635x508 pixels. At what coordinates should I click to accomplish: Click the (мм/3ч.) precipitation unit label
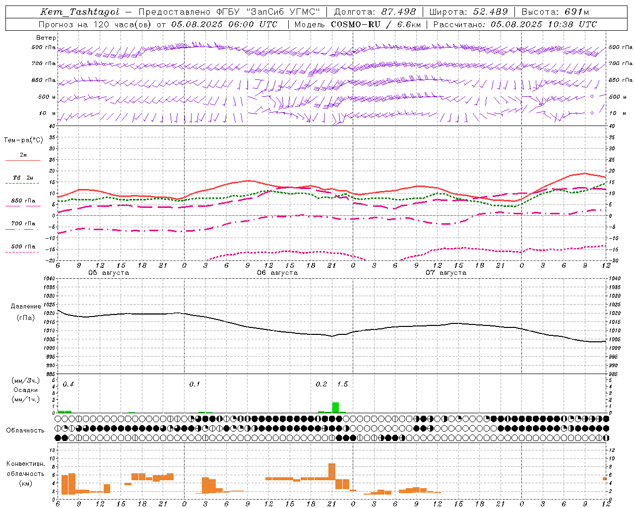(26, 381)
